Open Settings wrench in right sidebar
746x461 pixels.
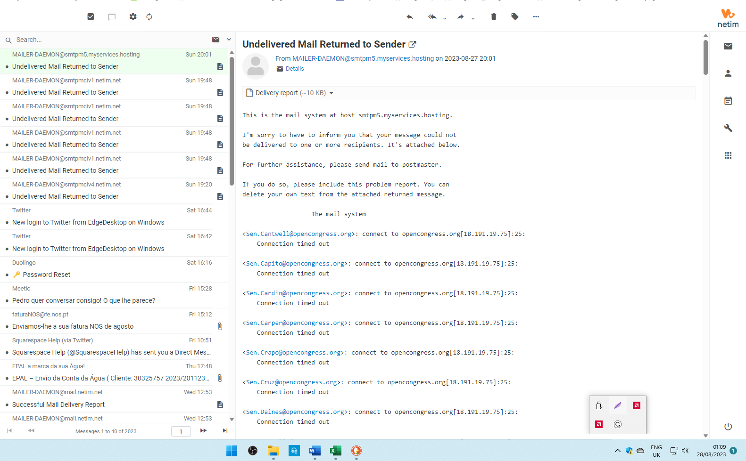pyautogui.click(x=728, y=128)
